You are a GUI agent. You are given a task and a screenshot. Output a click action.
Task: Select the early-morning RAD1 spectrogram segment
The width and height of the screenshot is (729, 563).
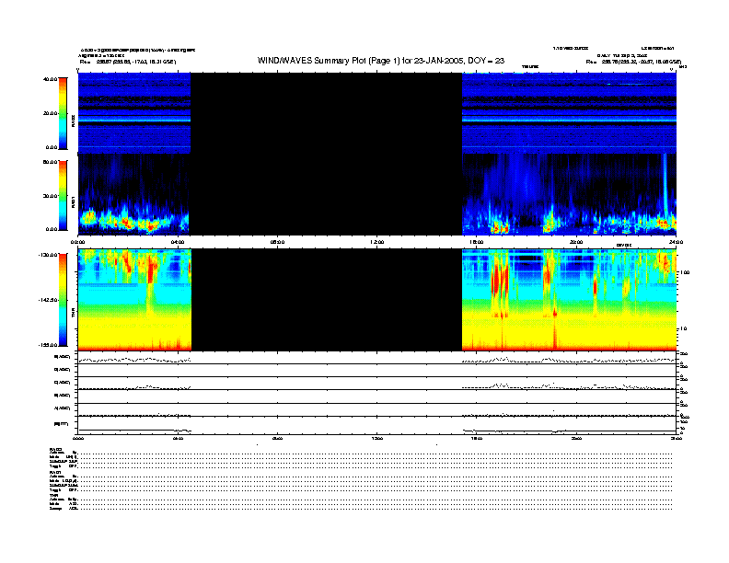(133, 194)
